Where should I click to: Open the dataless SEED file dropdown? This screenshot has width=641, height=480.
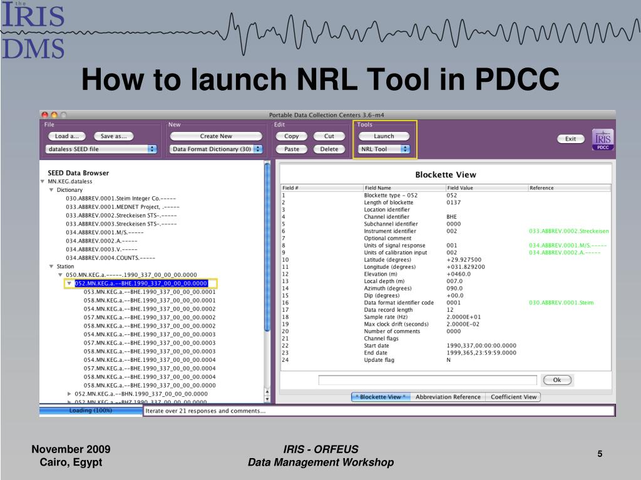tap(101, 149)
